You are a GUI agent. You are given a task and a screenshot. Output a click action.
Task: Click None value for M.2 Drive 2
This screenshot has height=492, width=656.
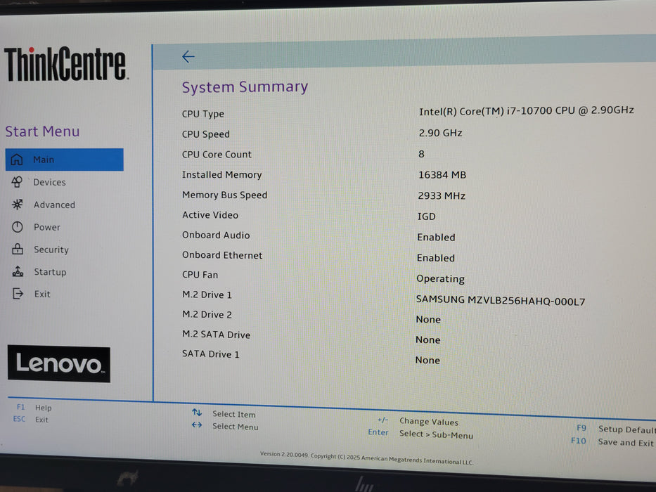click(428, 320)
